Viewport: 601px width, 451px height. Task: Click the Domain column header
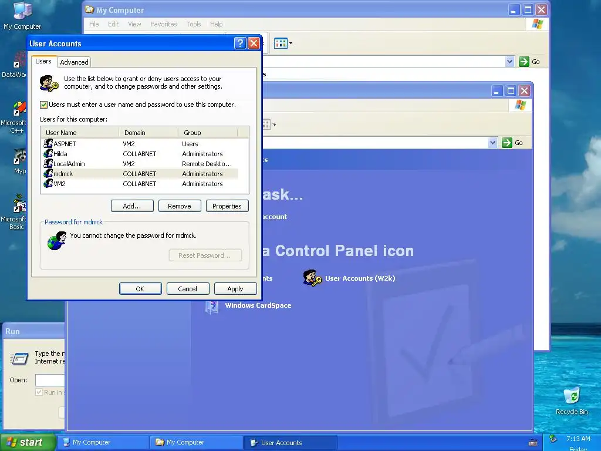pos(148,133)
